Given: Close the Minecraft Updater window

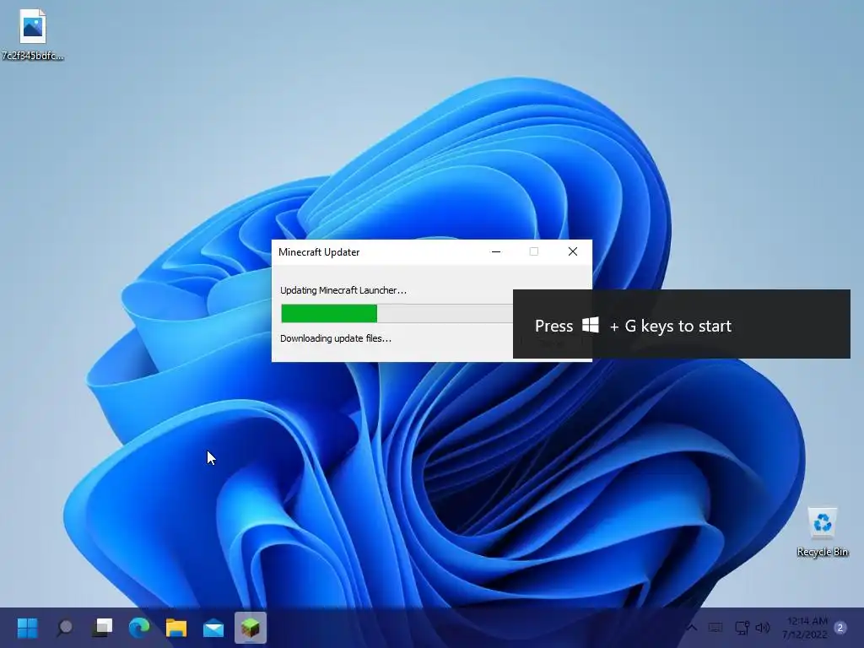Looking at the screenshot, I should 573,251.
